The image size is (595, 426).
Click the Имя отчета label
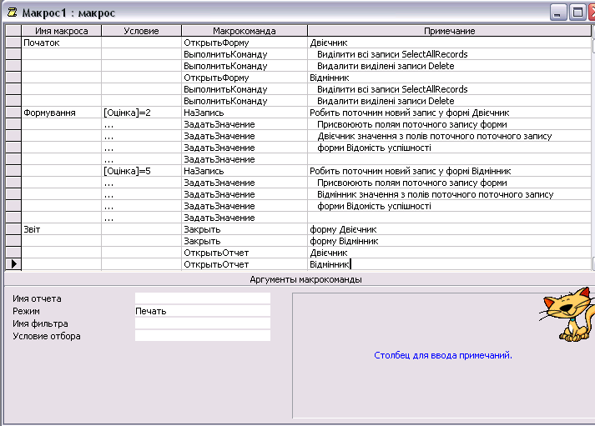point(37,298)
